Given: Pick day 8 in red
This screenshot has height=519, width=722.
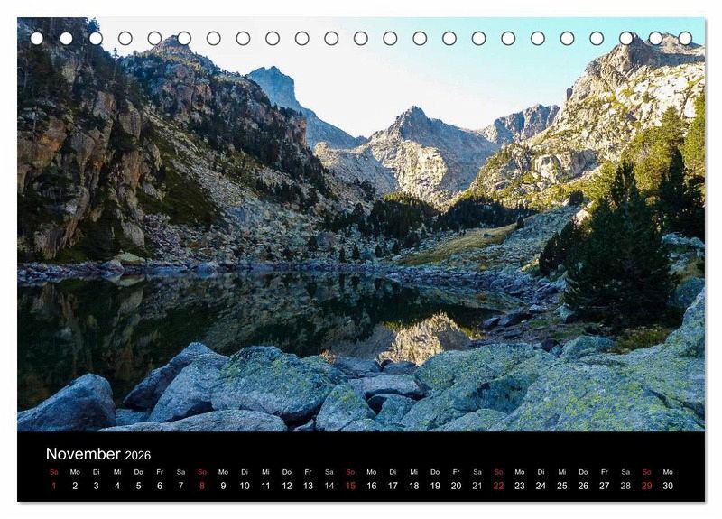Looking at the screenshot, I should (201, 486).
